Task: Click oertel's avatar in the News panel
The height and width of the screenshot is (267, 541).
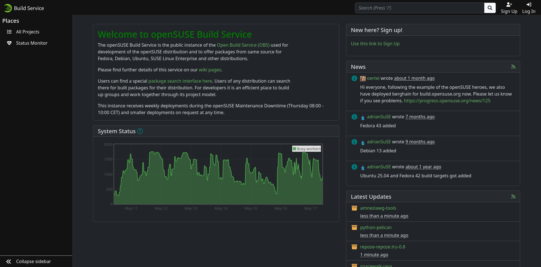Action: 363,78
